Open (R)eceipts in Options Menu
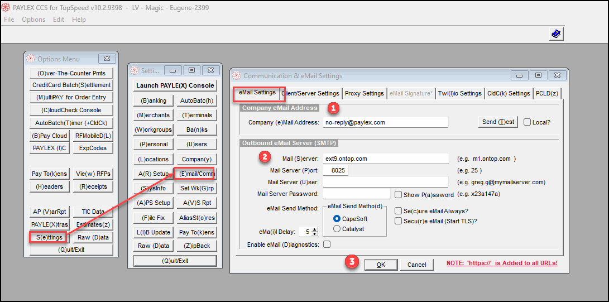The width and height of the screenshot is (609, 302). click(93, 186)
